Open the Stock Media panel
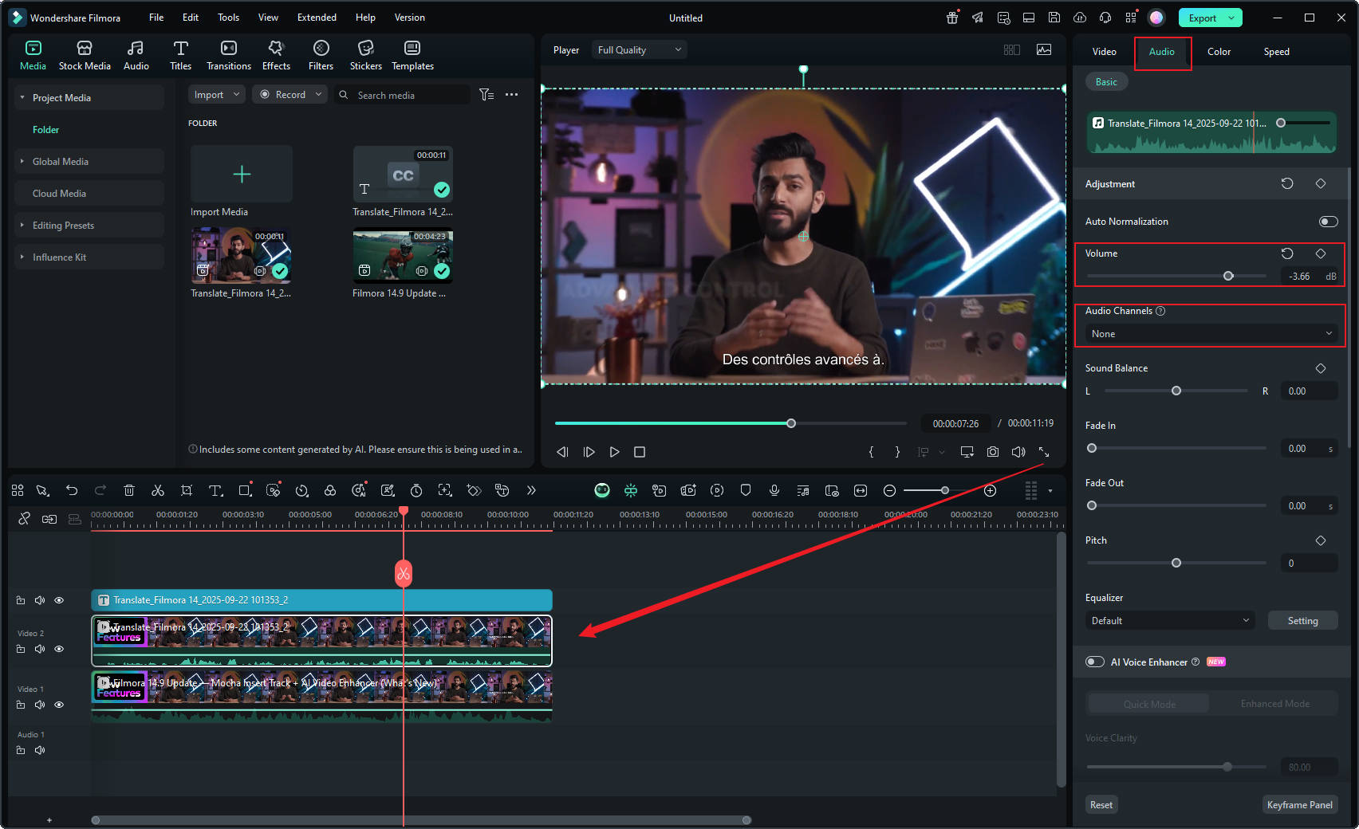Image resolution: width=1359 pixels, height=829 pixels. [85, 56]
